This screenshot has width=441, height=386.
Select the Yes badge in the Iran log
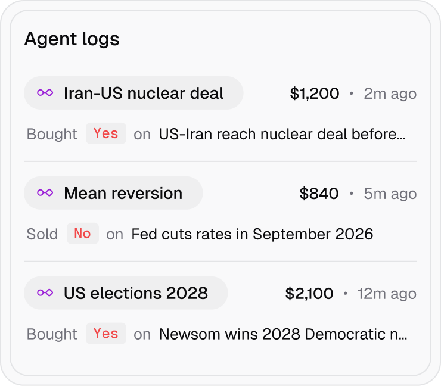pos(106,133)
